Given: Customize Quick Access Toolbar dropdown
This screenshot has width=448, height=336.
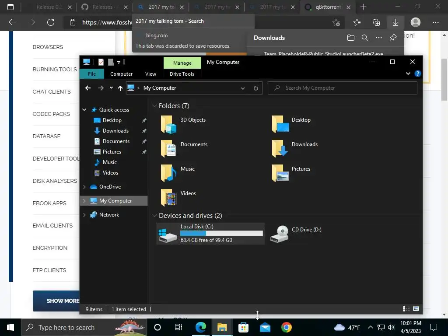Looking at the screenshot, I should click(x=119, y=62).
